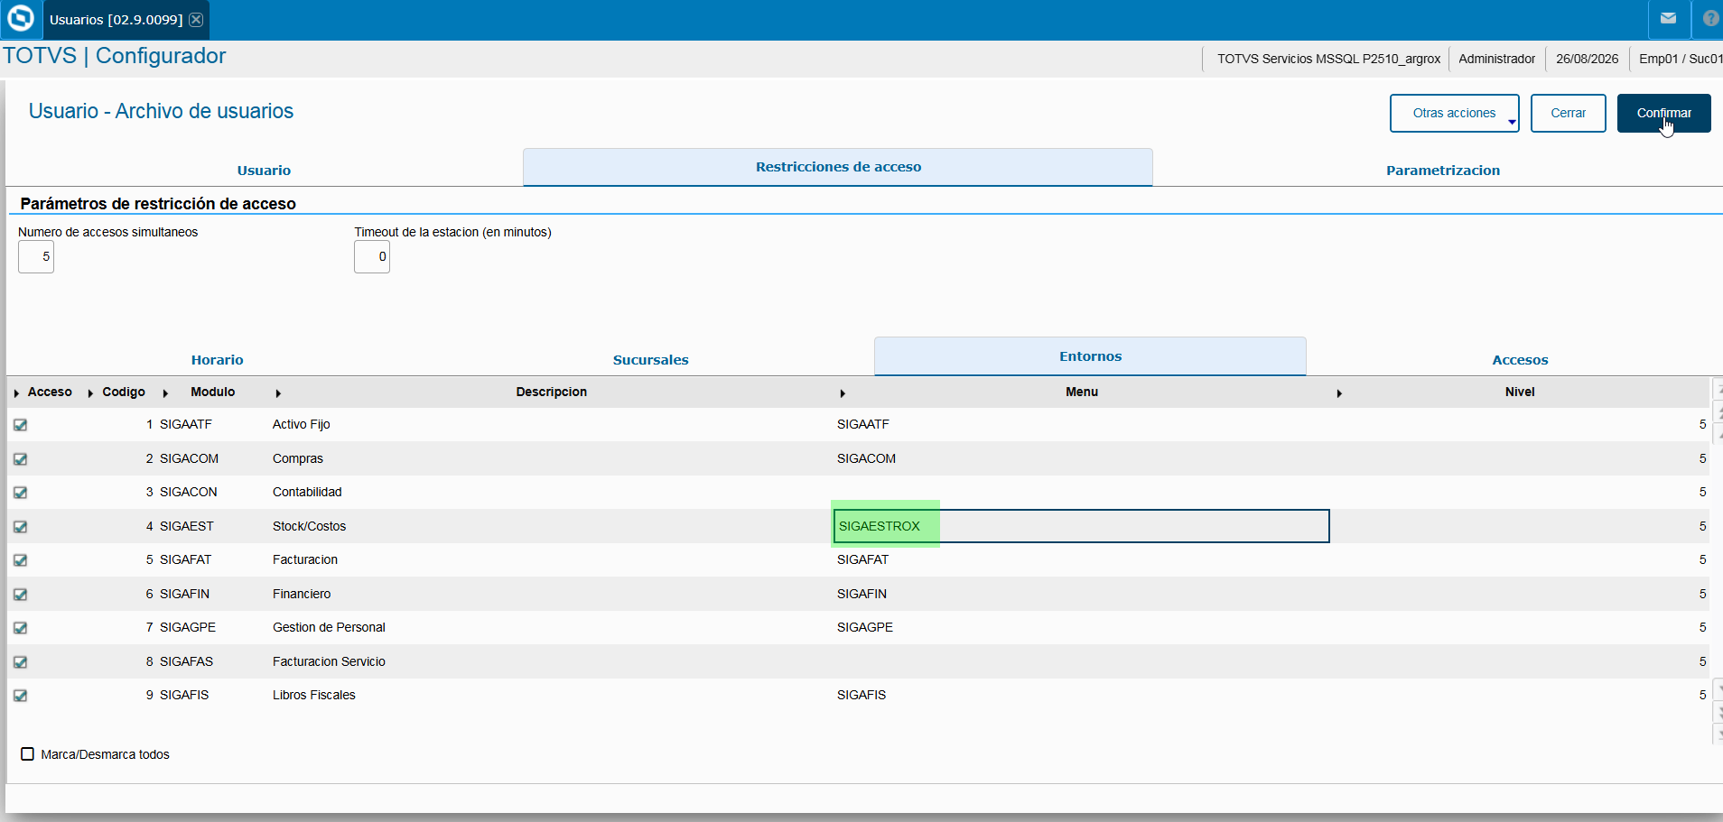This screenshot has height=822, width=1723.
Task: Click the Timeout de la estacion field
Action: pyautogui.click(x=372, y=257)
